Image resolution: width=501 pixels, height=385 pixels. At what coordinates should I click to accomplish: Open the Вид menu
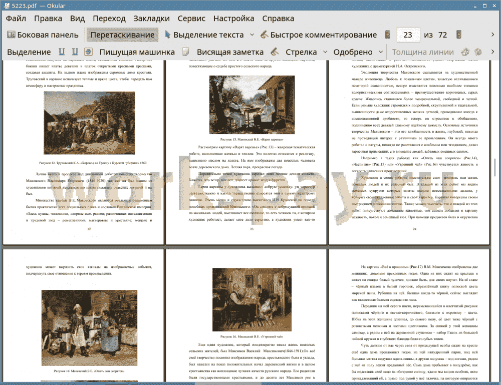coord(77,19)
